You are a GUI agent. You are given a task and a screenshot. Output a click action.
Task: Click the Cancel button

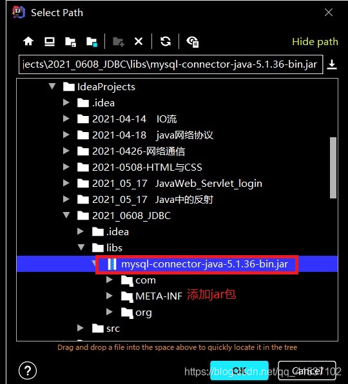307,370
